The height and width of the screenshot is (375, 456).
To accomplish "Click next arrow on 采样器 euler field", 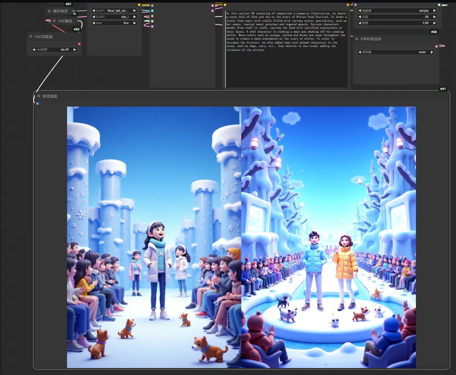I will pyautogui.click(x=432, y=52).
